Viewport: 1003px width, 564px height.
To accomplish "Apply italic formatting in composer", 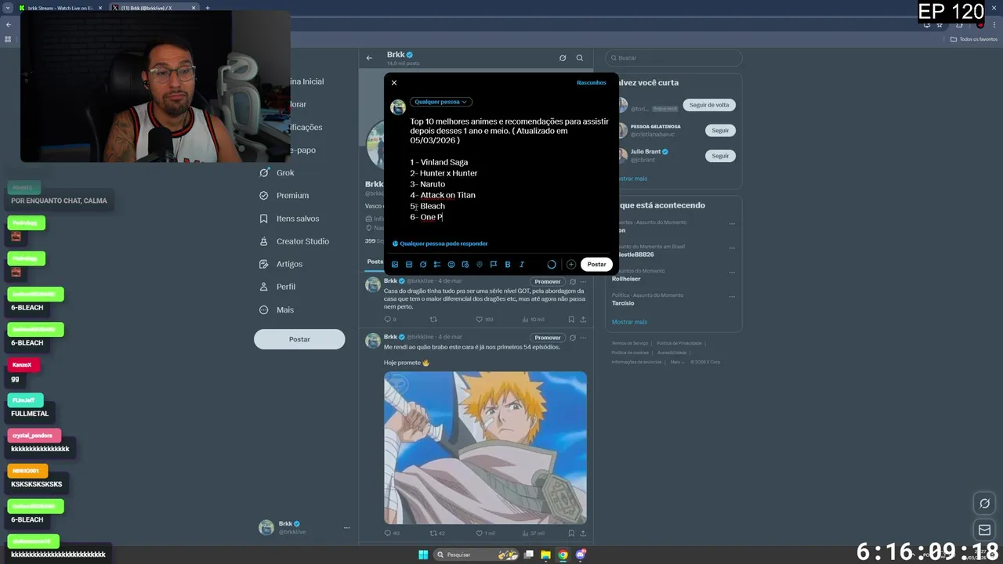I will (x=522, y=265).
